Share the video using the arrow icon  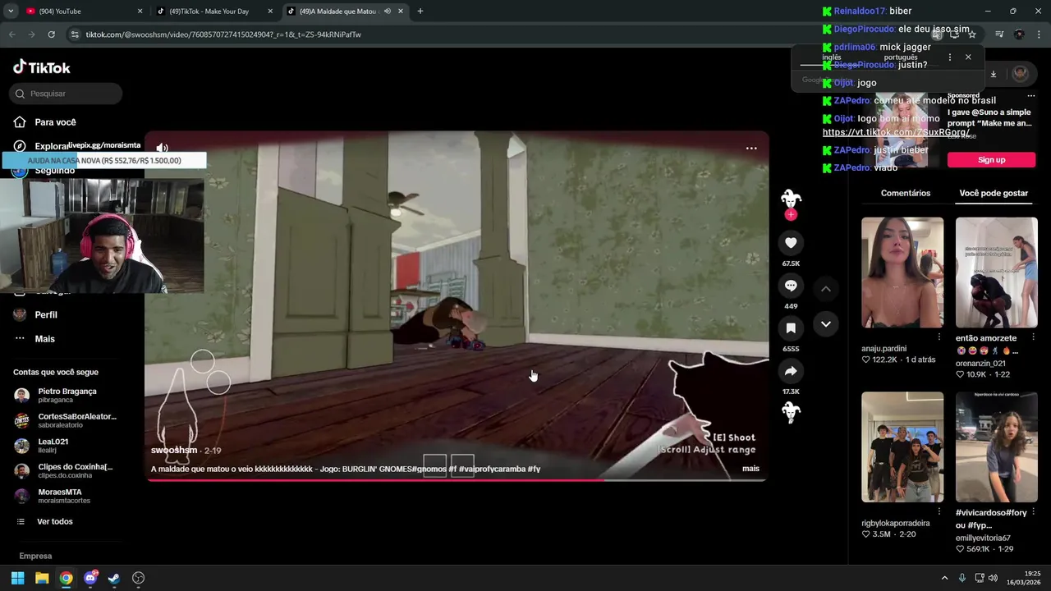[x=791, y=371]
